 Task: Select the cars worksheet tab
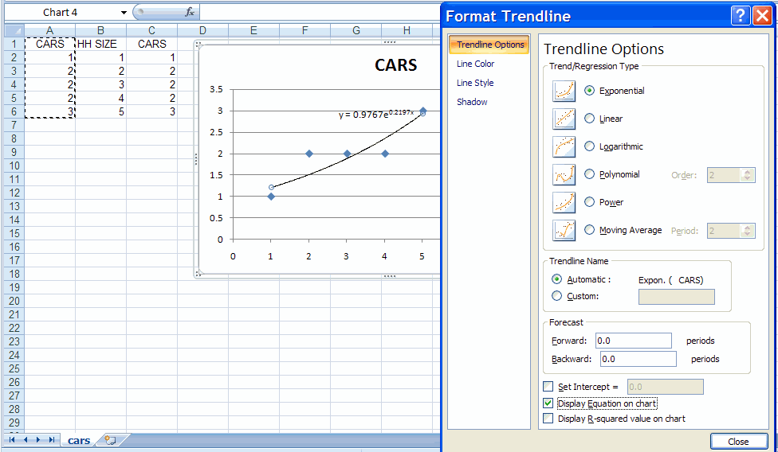click(x=79, y=440)
